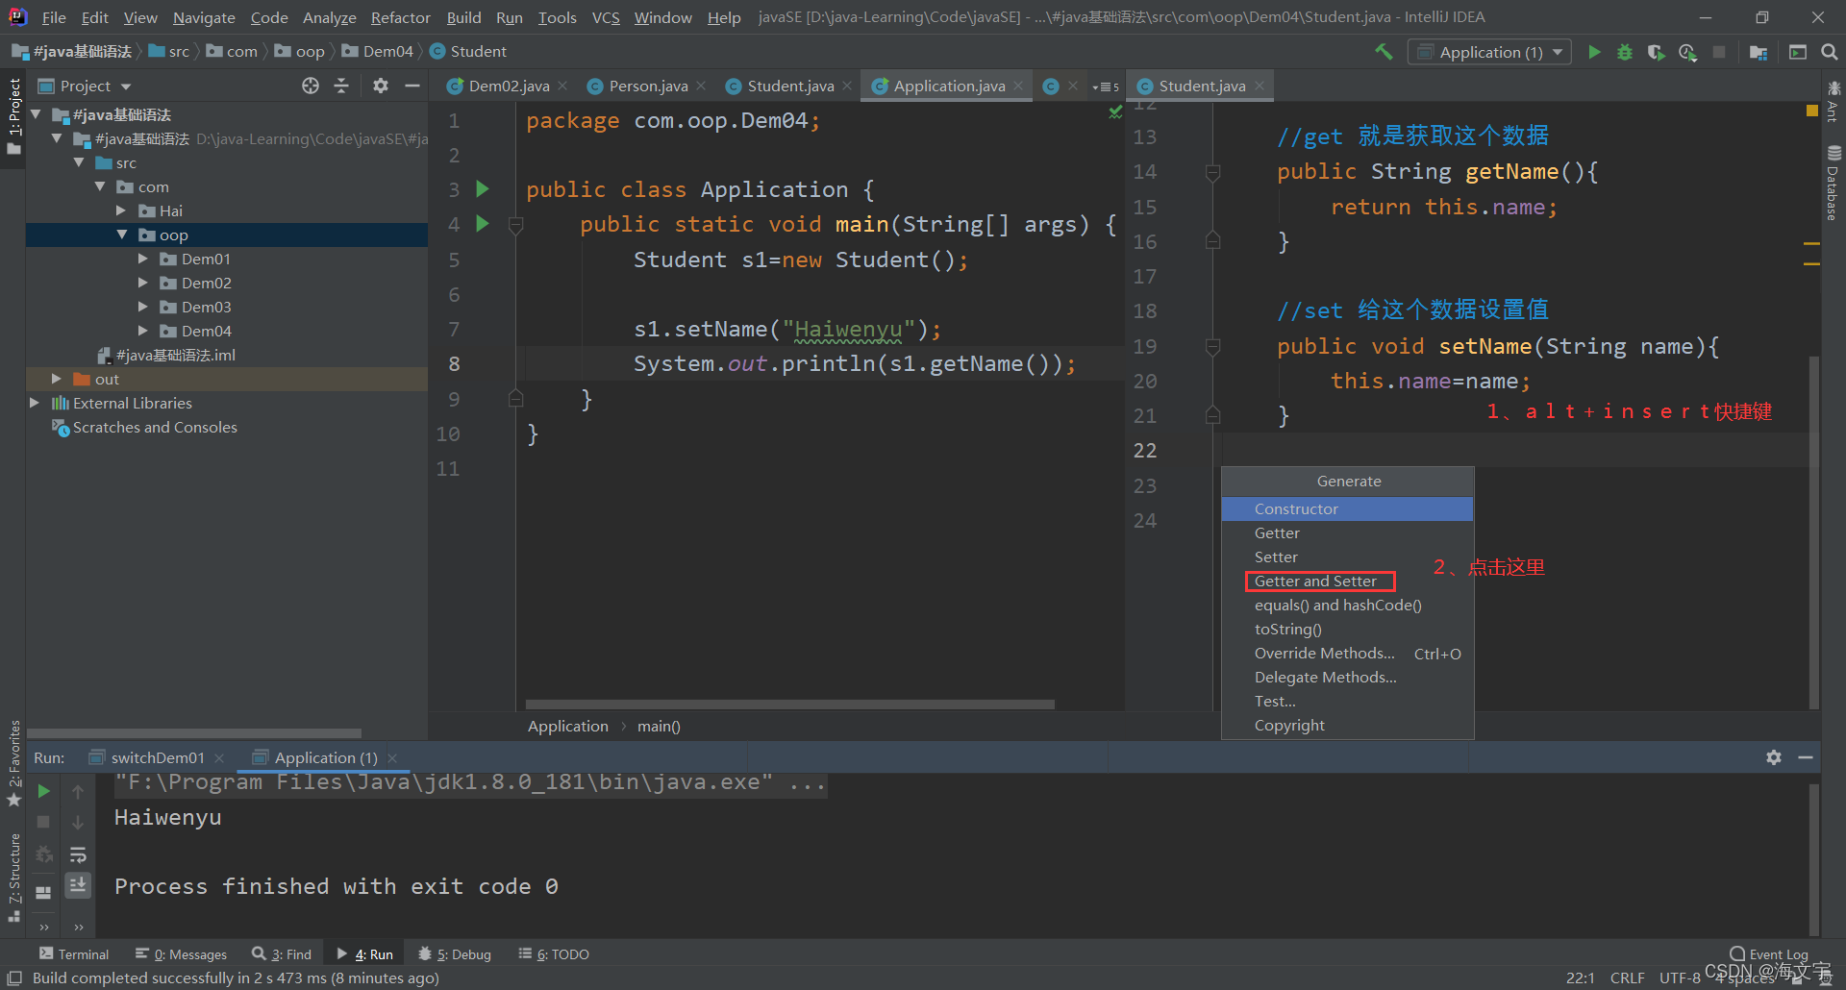Image resolution: width=1846 pixels, height=990 pixels.
Task: Hide the Project panel with minus icon
Action: tap(412, 86)
